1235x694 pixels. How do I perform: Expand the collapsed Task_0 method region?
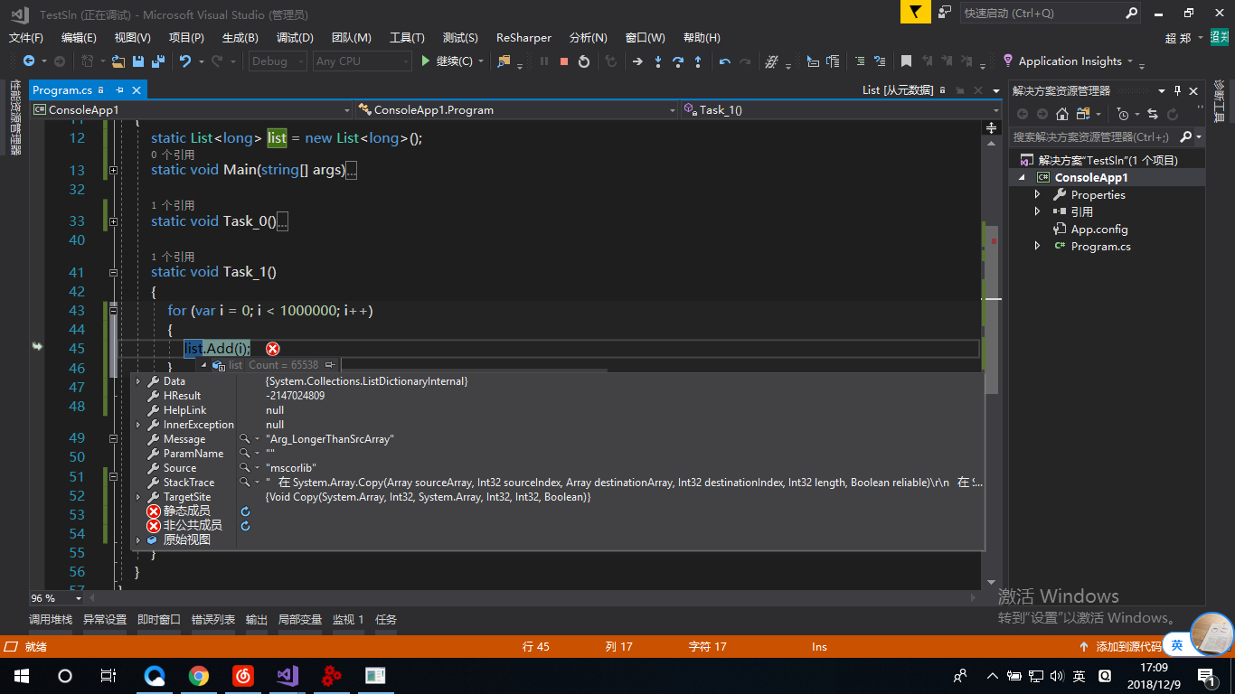[x=113, y=221]
